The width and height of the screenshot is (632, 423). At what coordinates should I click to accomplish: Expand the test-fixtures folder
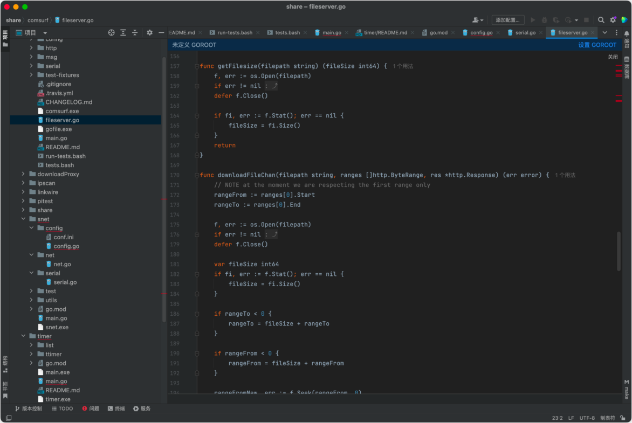tap(31, 75)
